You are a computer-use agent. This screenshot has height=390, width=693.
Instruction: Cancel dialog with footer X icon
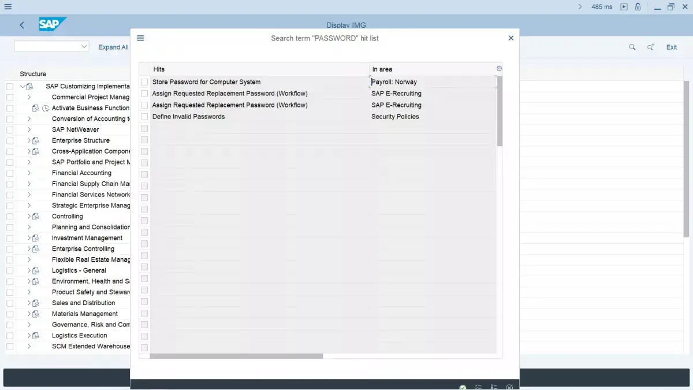click(x=509, y=387)
